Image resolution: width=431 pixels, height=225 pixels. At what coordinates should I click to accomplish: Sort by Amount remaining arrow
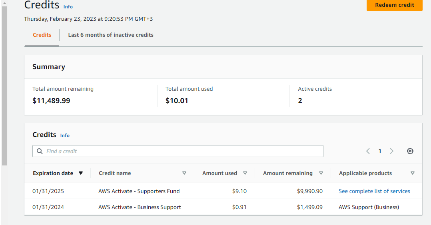coord(321,173)
